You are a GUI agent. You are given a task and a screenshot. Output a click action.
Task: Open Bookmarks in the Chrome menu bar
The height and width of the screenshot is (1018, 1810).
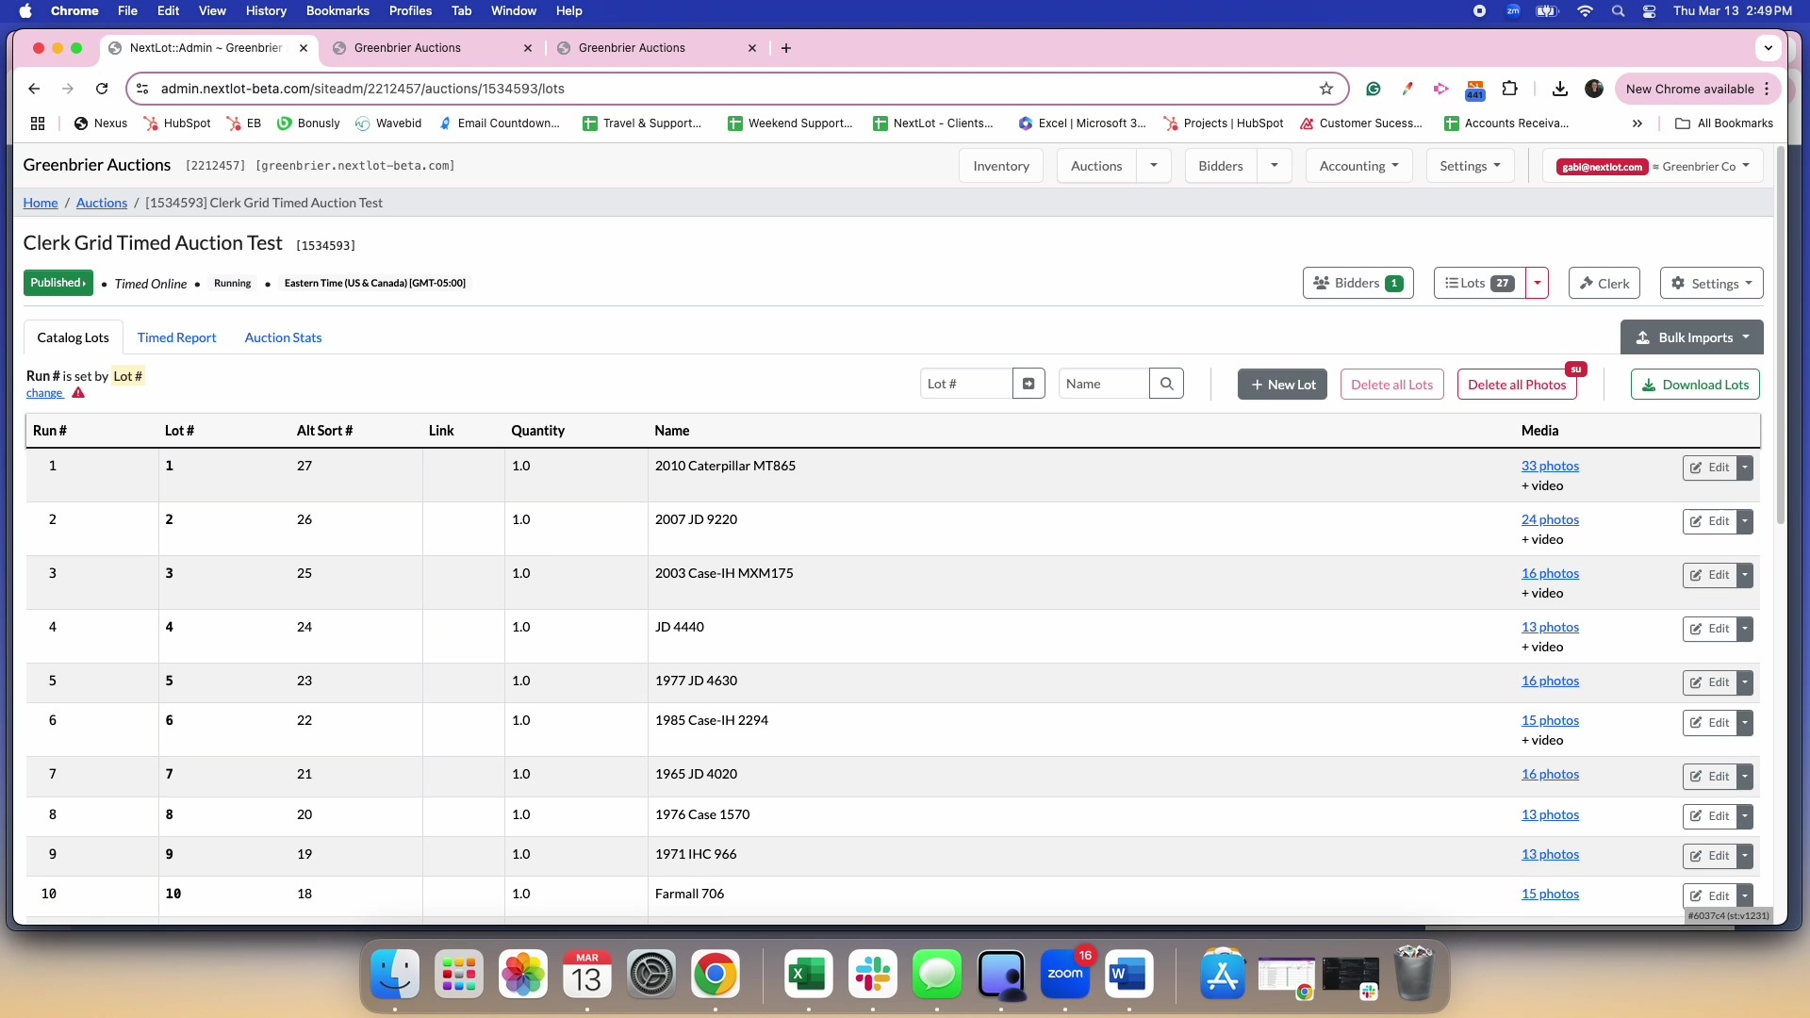(337, 10)
